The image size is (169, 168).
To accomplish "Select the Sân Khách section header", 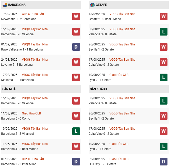I will 129,89.
